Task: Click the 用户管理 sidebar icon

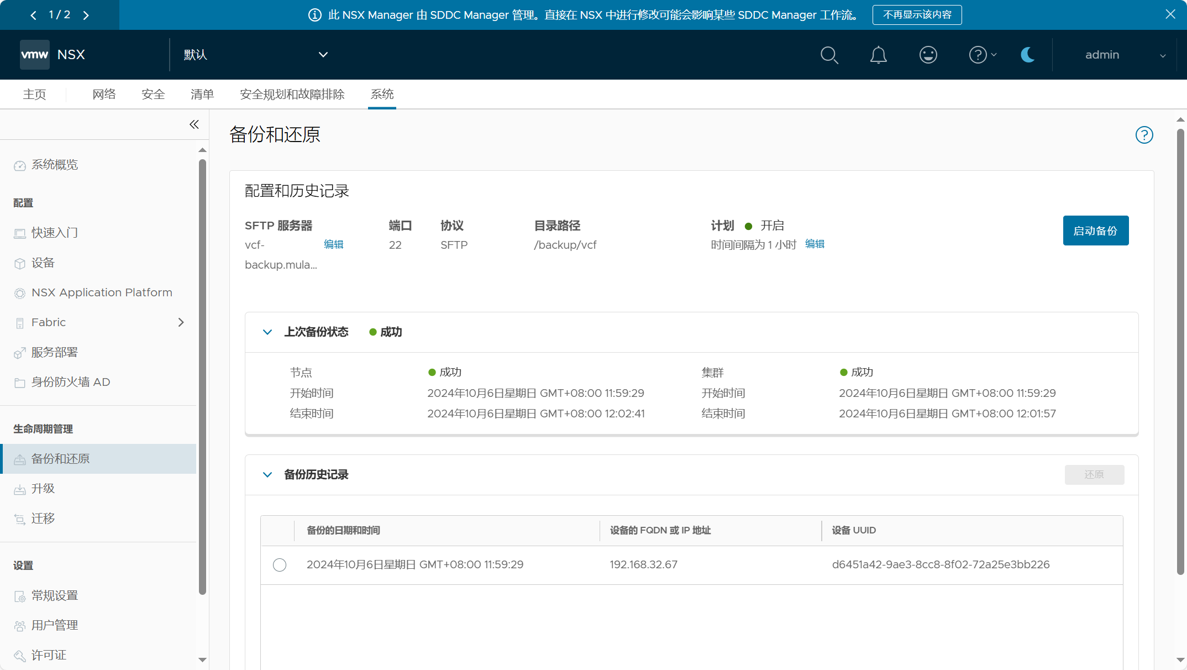Action: click(20, 626)
